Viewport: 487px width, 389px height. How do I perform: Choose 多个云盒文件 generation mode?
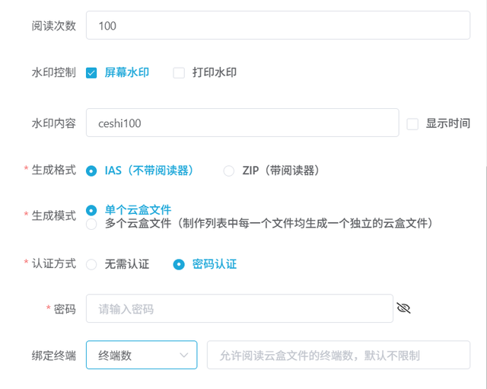pos(91,224)
